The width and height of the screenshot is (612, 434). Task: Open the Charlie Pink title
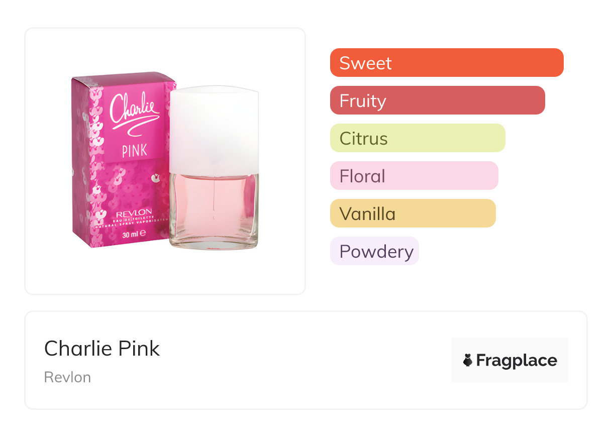[x=102, y=349]
